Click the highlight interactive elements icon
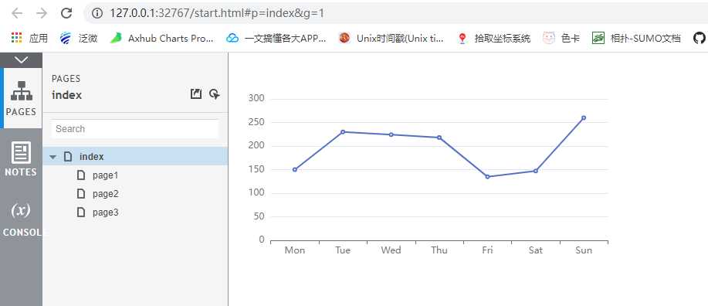Screen dimensions: 708x306 (x=215, y=94)
